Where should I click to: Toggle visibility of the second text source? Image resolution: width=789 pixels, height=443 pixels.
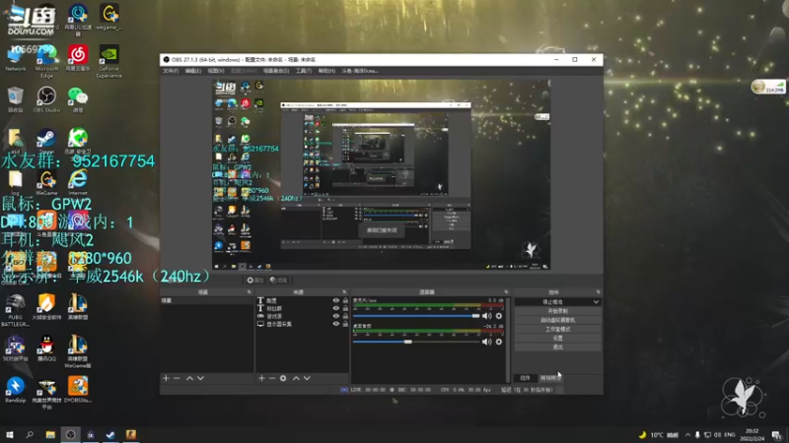335,308
